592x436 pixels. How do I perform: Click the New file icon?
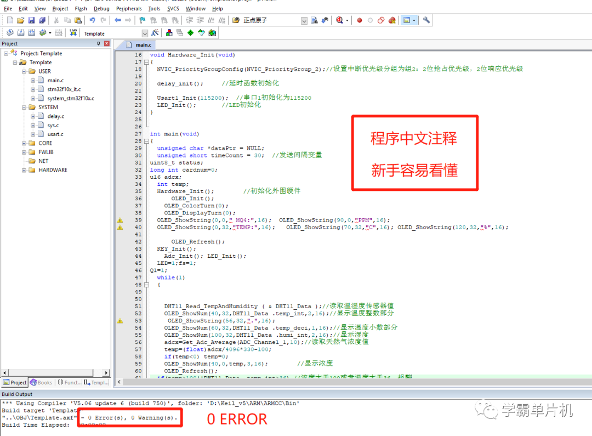point(10,20)
